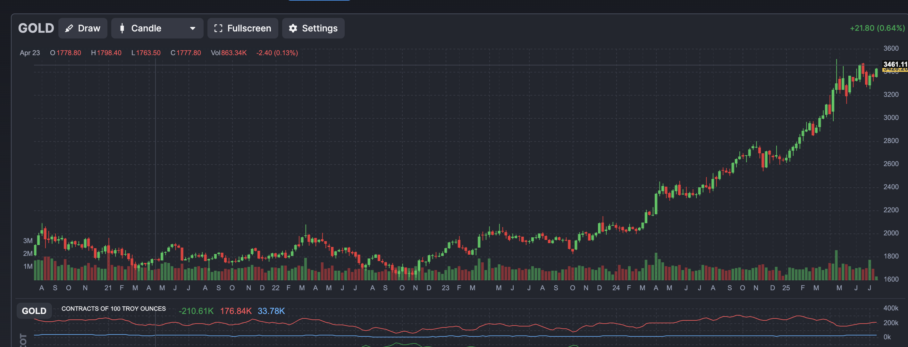Click the 23 year marker on time axis
908x347 pixels.
[446, 288]
